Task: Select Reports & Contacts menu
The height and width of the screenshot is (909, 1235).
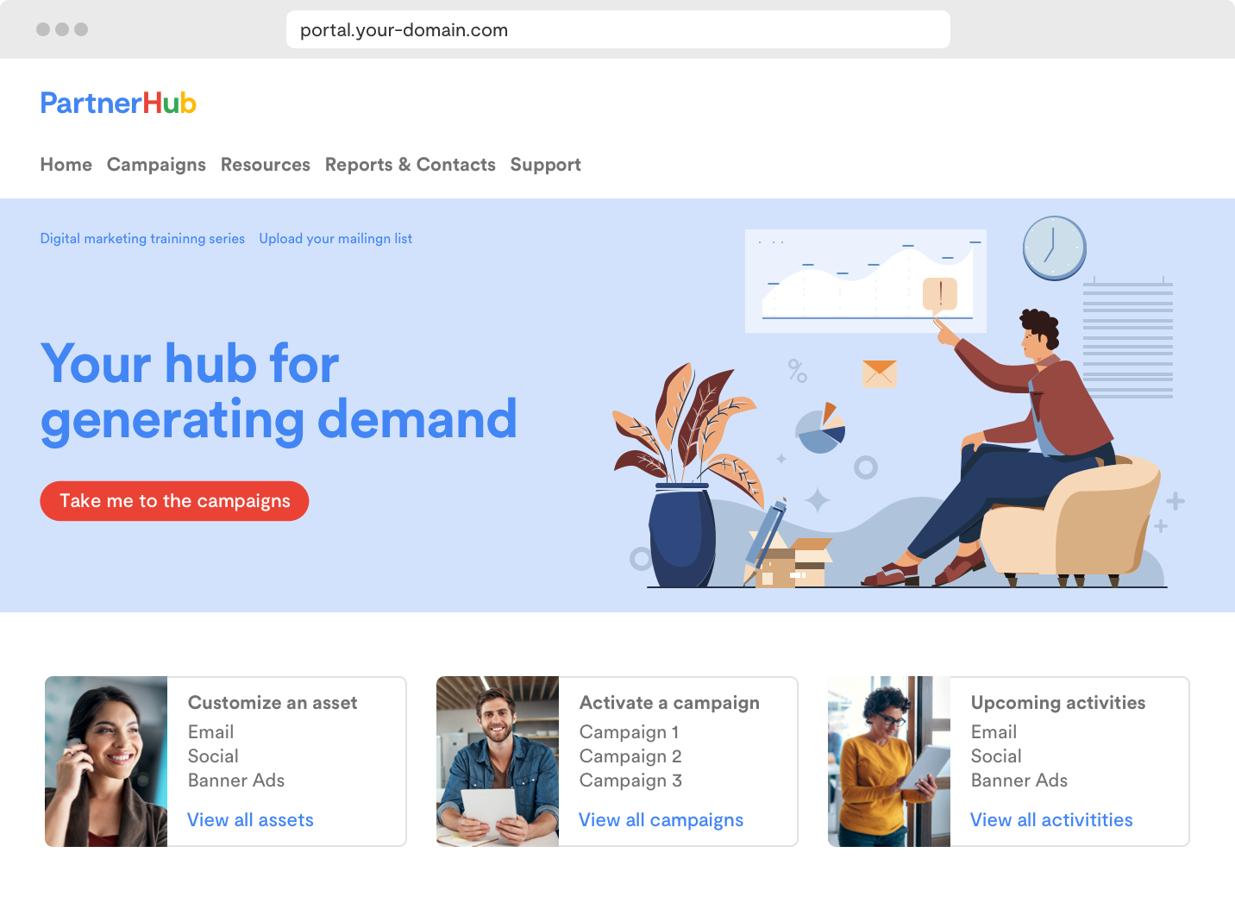Action: pyautogui.click(x=411, y=165)
